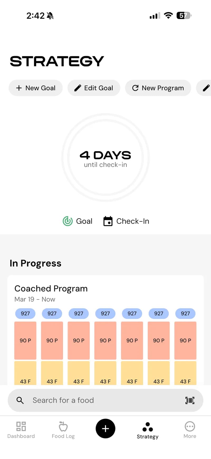Screen dimensions: 211x459
Task: Start a New Program
Action: click(x=158, y=88)
